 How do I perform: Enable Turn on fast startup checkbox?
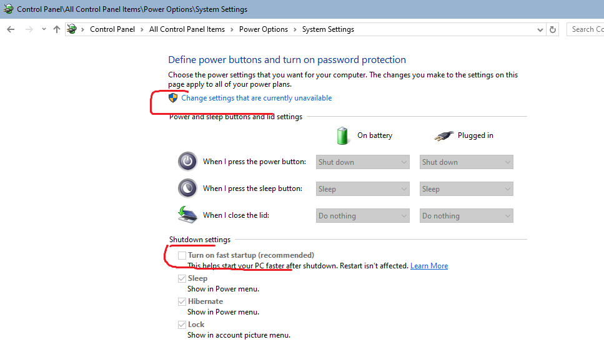pyautogui.click(x=182, y=255)
